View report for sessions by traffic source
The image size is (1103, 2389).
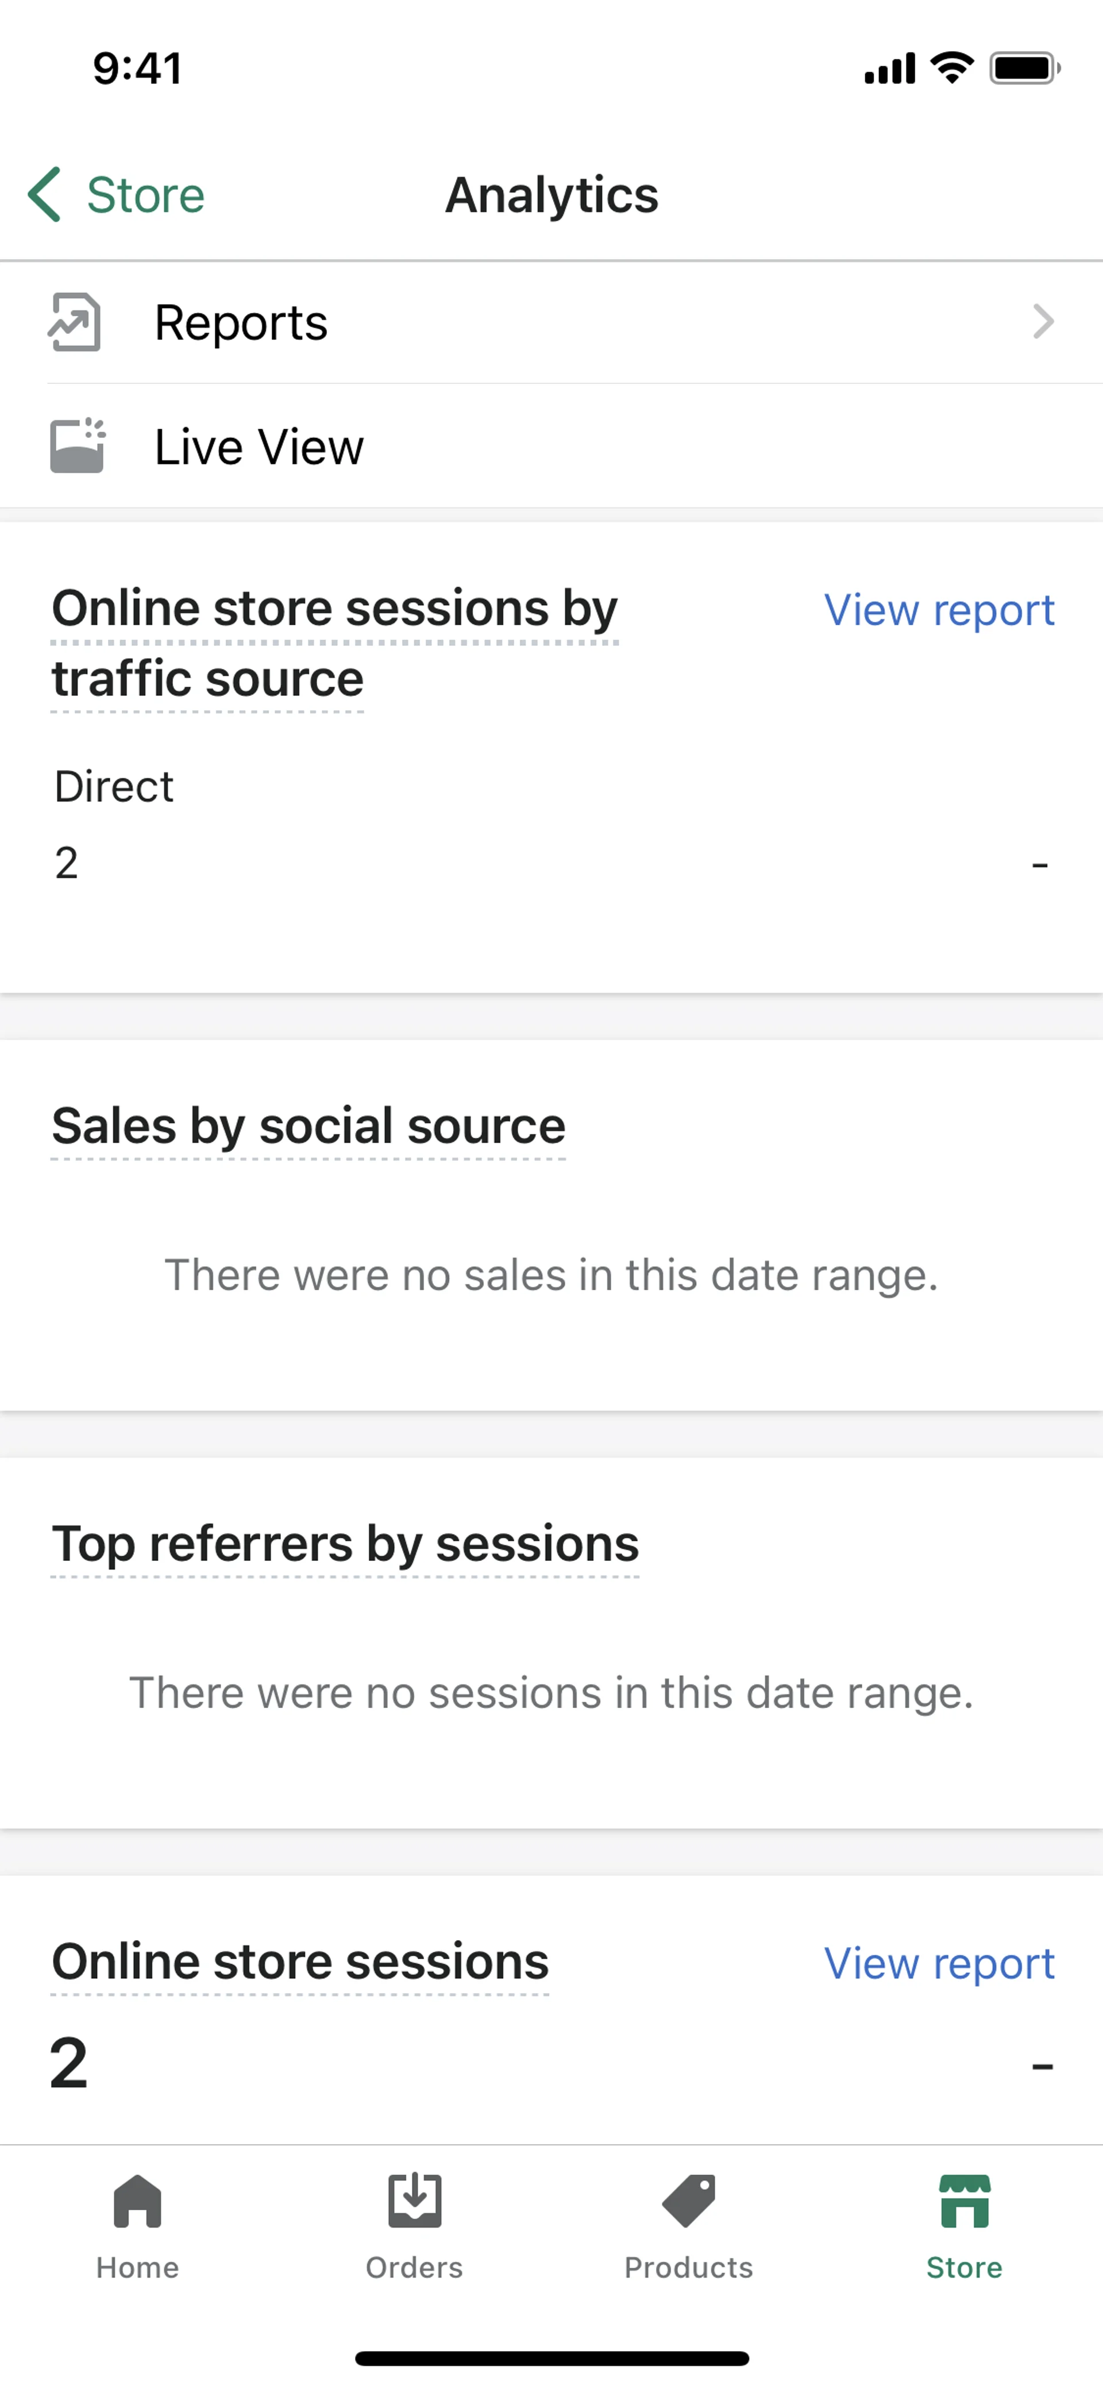pyautogui.click(x=939, y=610)
